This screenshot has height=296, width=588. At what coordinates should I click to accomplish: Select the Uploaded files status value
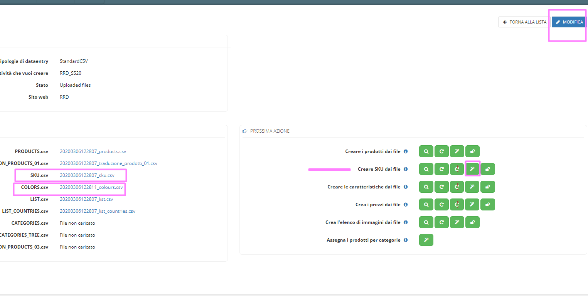point(75,85)
